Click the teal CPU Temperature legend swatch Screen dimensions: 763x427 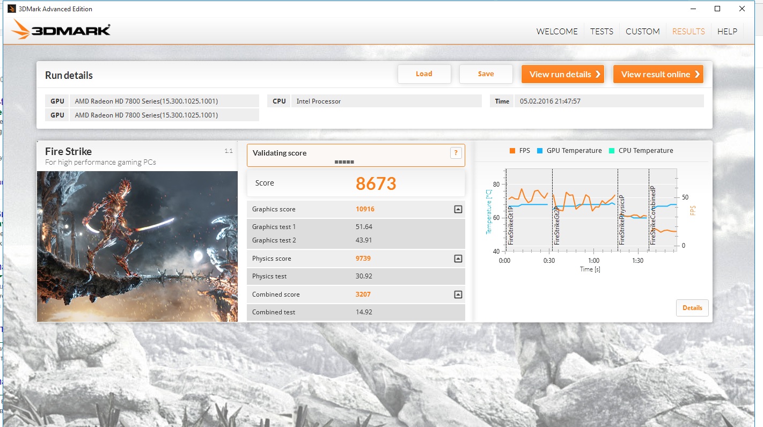[612, 151]
